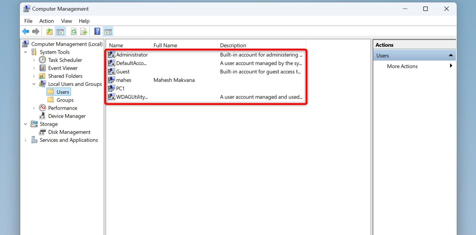Click the Local Users and Groups icon
Viewport: 476px width, 235px height.
click(x=42, y=84)
